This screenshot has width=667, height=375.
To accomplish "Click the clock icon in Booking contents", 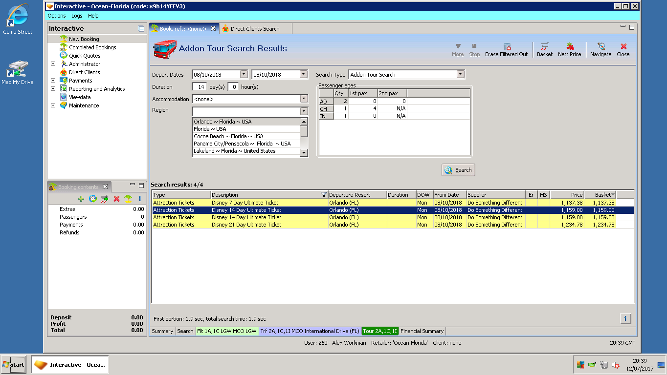I will click(92, 199).
